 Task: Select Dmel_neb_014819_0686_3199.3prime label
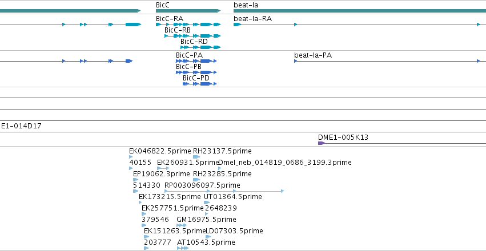pos(285,163)
